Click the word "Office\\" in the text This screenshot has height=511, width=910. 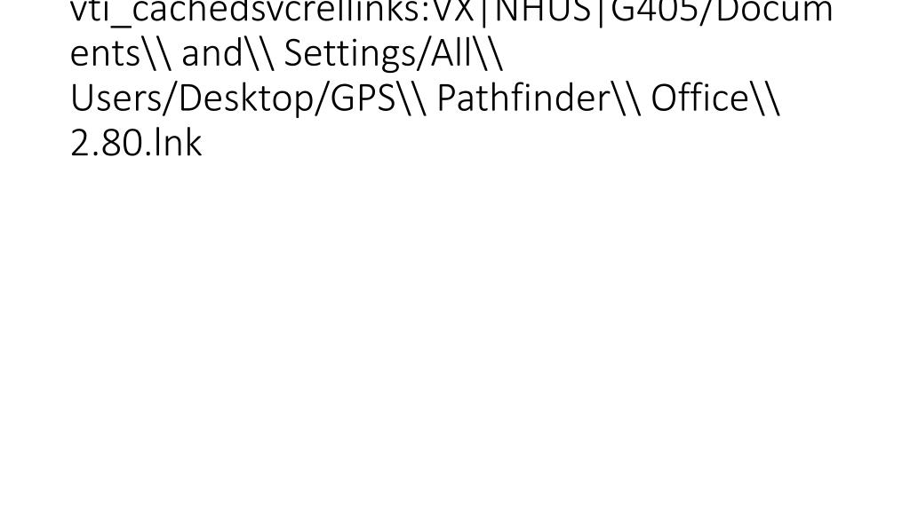point(715,98)
